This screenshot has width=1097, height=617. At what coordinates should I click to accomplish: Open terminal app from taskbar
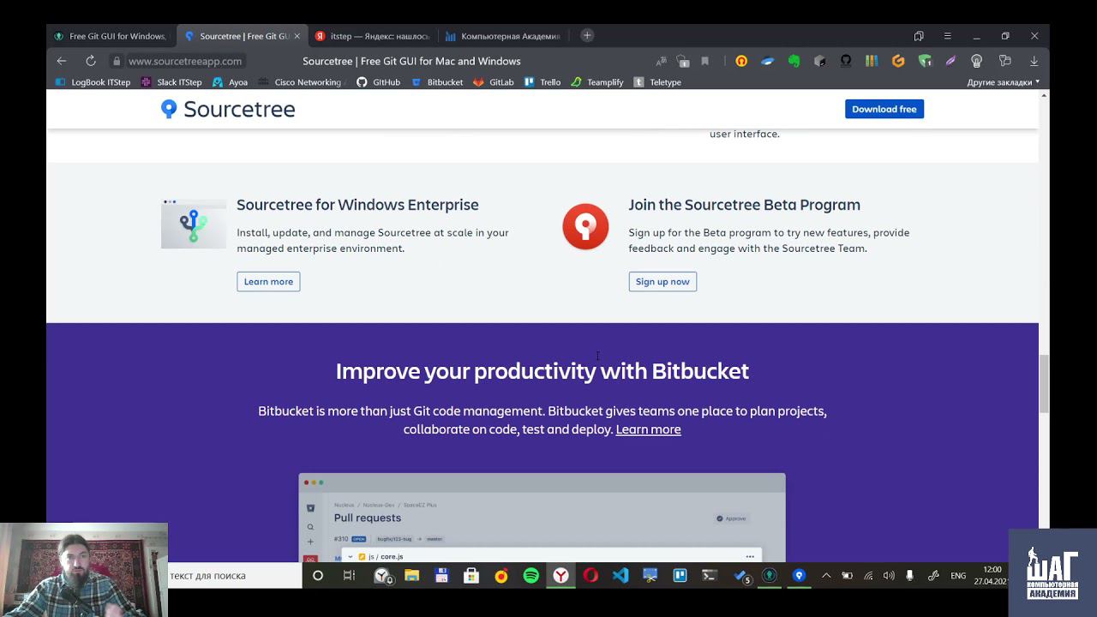(710, 576)
